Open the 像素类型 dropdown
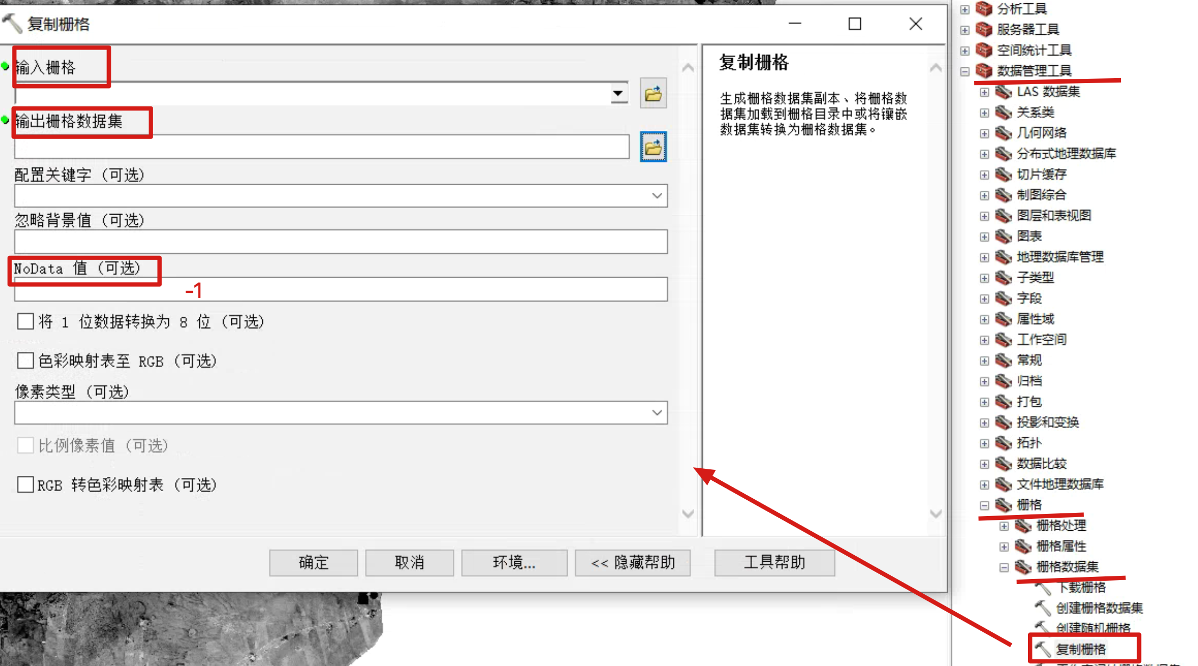The image size is (1198, 666). tap(658, 412)
